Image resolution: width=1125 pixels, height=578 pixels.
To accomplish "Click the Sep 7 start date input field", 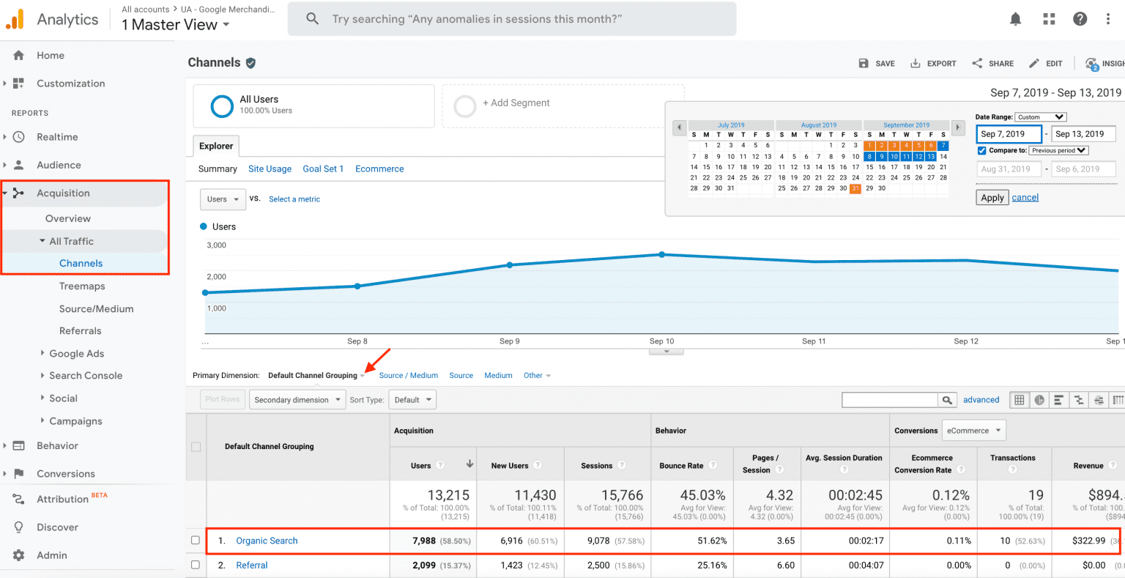I will coord(1009,134).
